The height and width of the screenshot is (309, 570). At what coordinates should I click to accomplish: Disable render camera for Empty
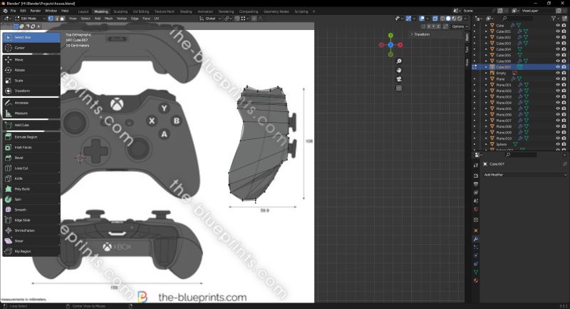564,74
